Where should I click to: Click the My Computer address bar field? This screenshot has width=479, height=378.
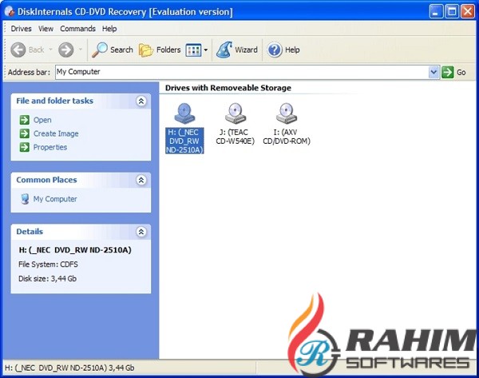click(x=242, y=72)
